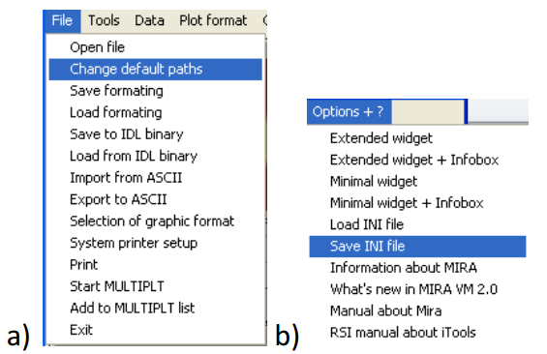Choose Import from ASCII

155,177
